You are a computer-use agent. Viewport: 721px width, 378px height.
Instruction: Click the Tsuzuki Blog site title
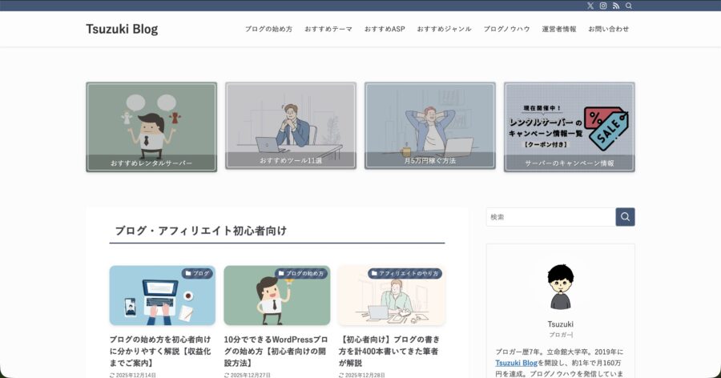pyautogui.click(x=122, y=29)
